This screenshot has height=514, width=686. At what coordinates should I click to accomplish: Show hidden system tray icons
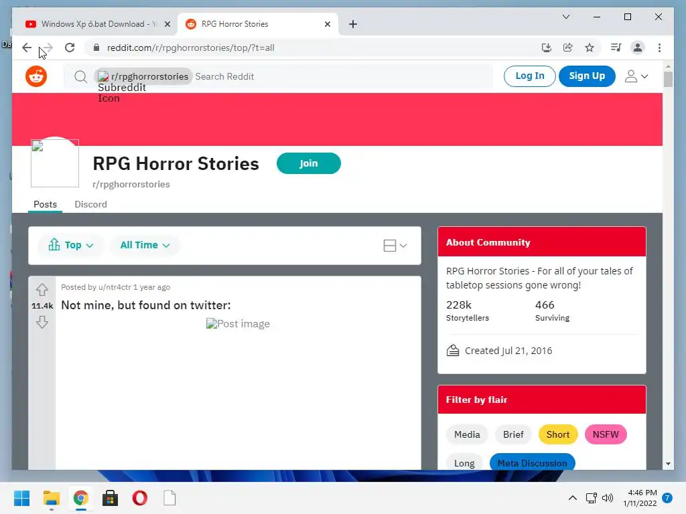[x=572, y=498]
